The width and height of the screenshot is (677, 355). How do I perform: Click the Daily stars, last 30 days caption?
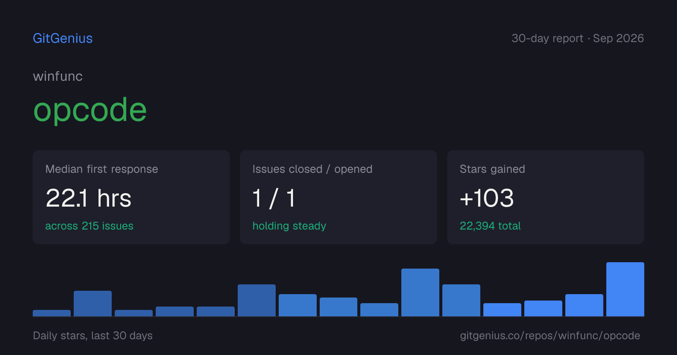(x=93, y=335)
